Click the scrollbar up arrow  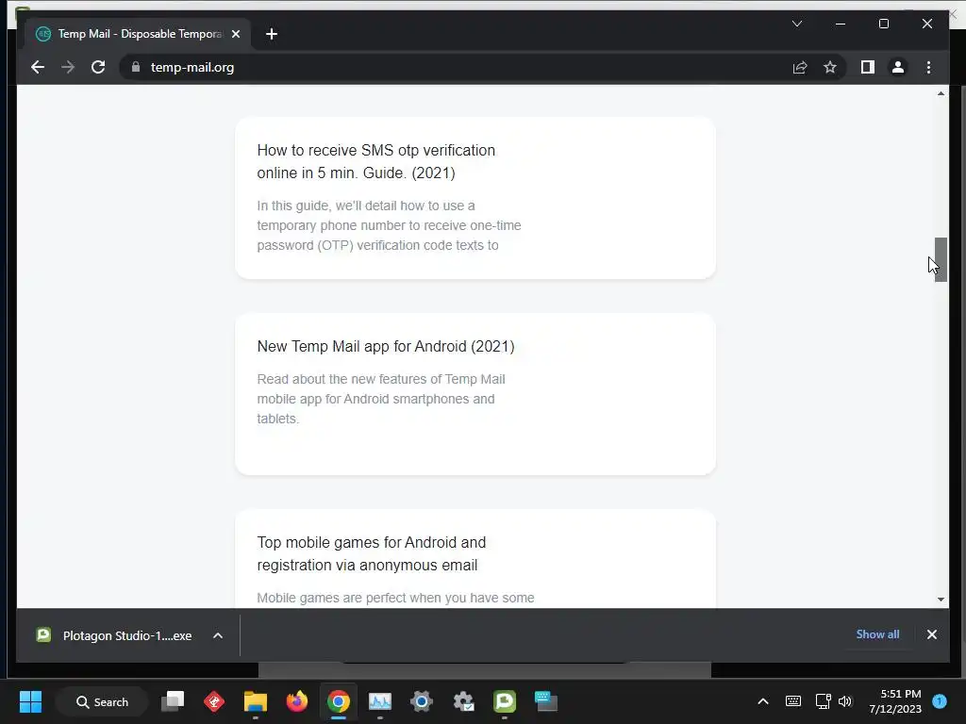coord(941,93)
